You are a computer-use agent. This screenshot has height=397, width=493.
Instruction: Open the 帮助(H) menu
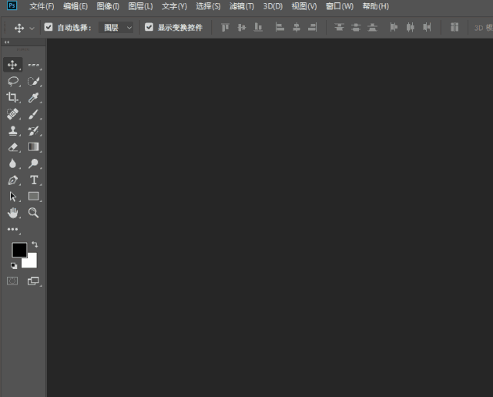376,6
